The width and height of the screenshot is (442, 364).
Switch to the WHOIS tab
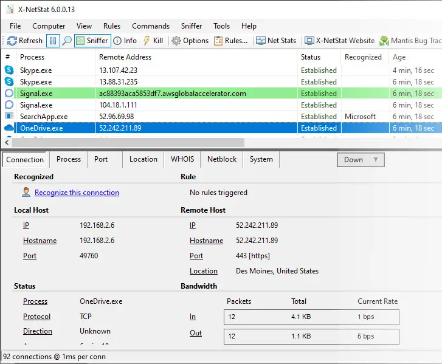coord(182,159)
